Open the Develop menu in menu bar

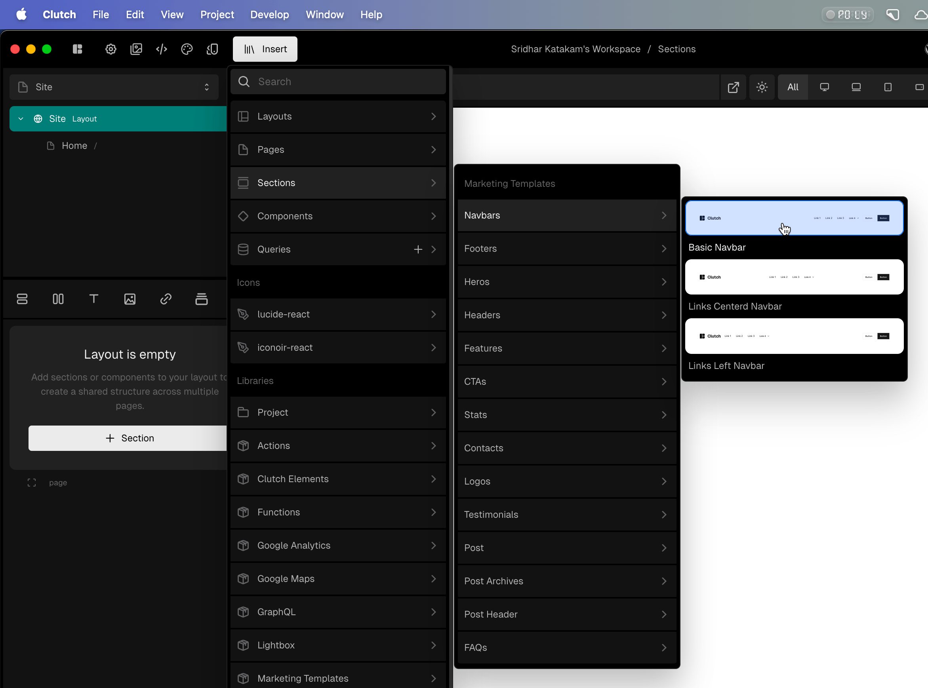270,15
